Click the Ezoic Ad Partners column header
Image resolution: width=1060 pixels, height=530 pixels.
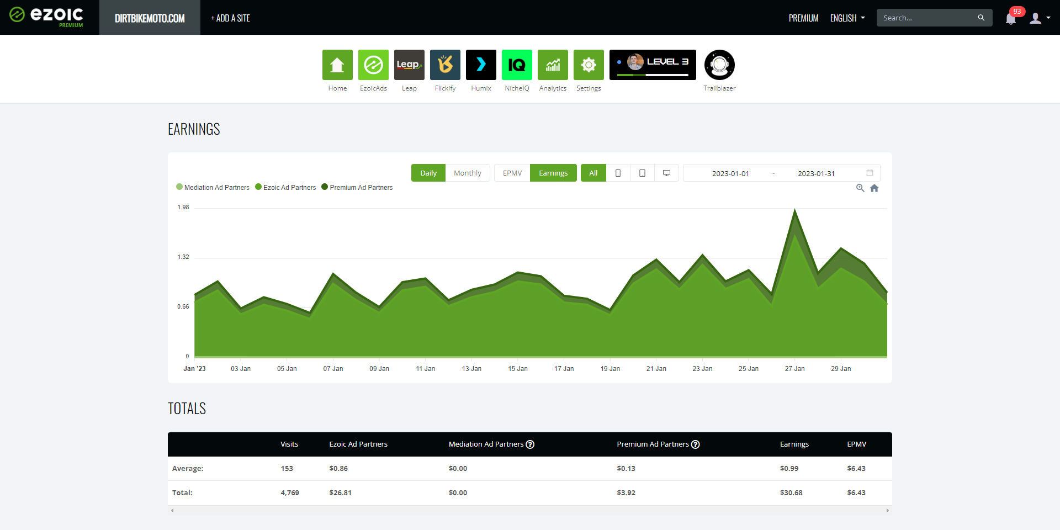pos(358,444)
